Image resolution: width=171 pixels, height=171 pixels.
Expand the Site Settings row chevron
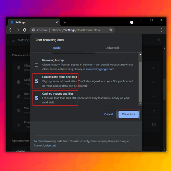pos(154,110)
